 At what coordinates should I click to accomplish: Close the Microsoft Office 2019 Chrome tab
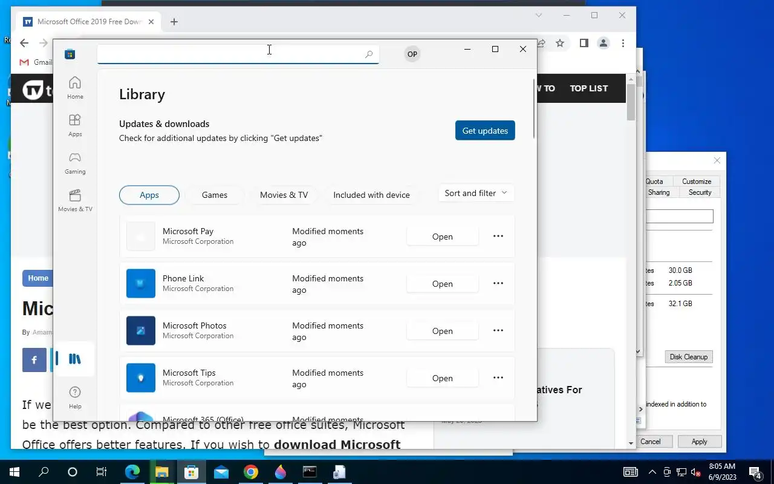tap(151, 22)
